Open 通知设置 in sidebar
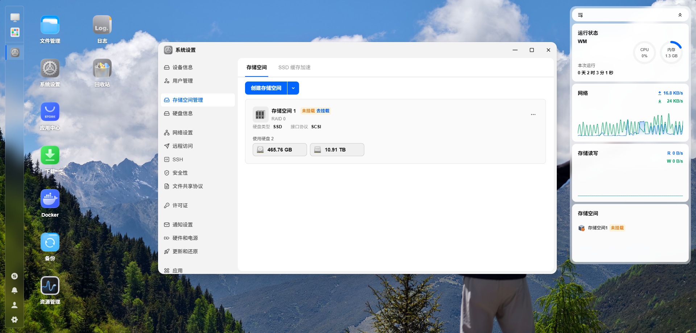The height and width of the screenshot is (333, 696). pos(198,225)
